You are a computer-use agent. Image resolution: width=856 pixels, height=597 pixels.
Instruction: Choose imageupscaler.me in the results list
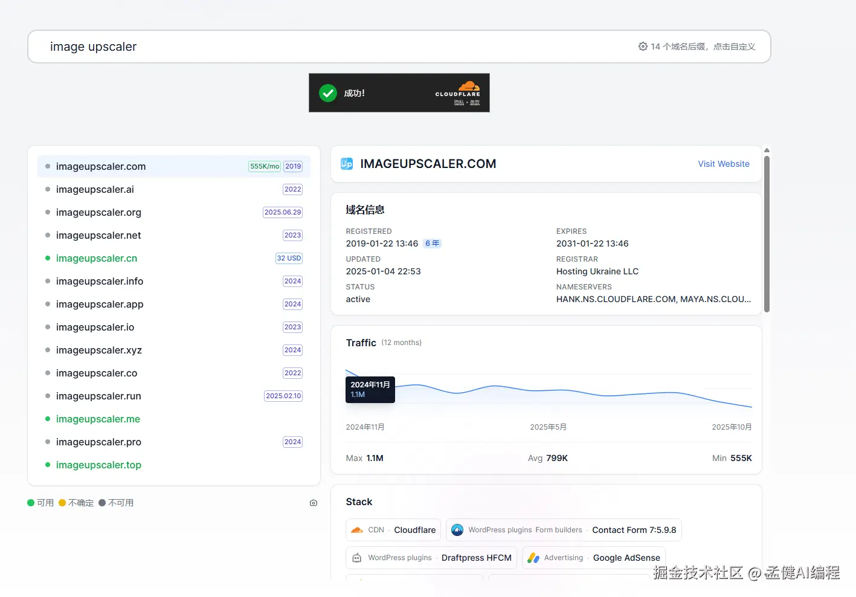point(98,419)
